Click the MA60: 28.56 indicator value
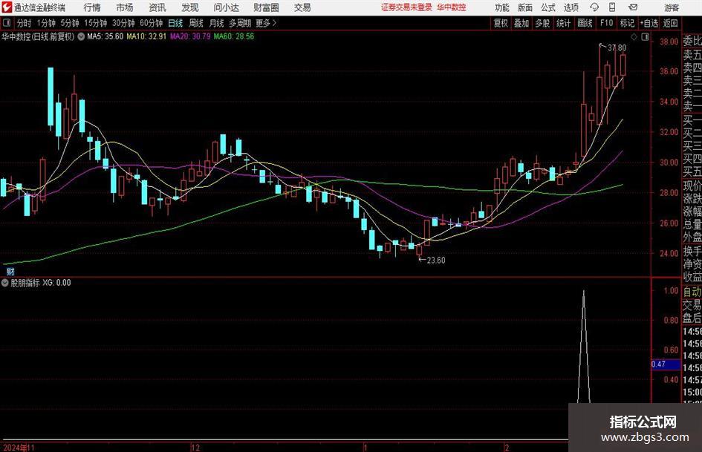This screenshot has height=452, width=702. 234,36
